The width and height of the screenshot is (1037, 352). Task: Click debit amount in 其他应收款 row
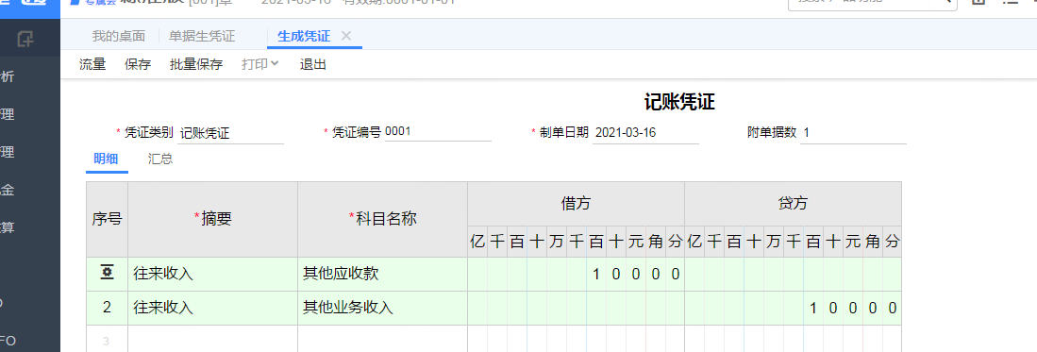[x=576, y=274]
